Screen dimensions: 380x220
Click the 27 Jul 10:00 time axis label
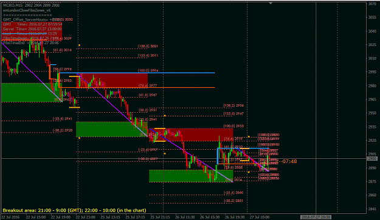tap(260, 217)
